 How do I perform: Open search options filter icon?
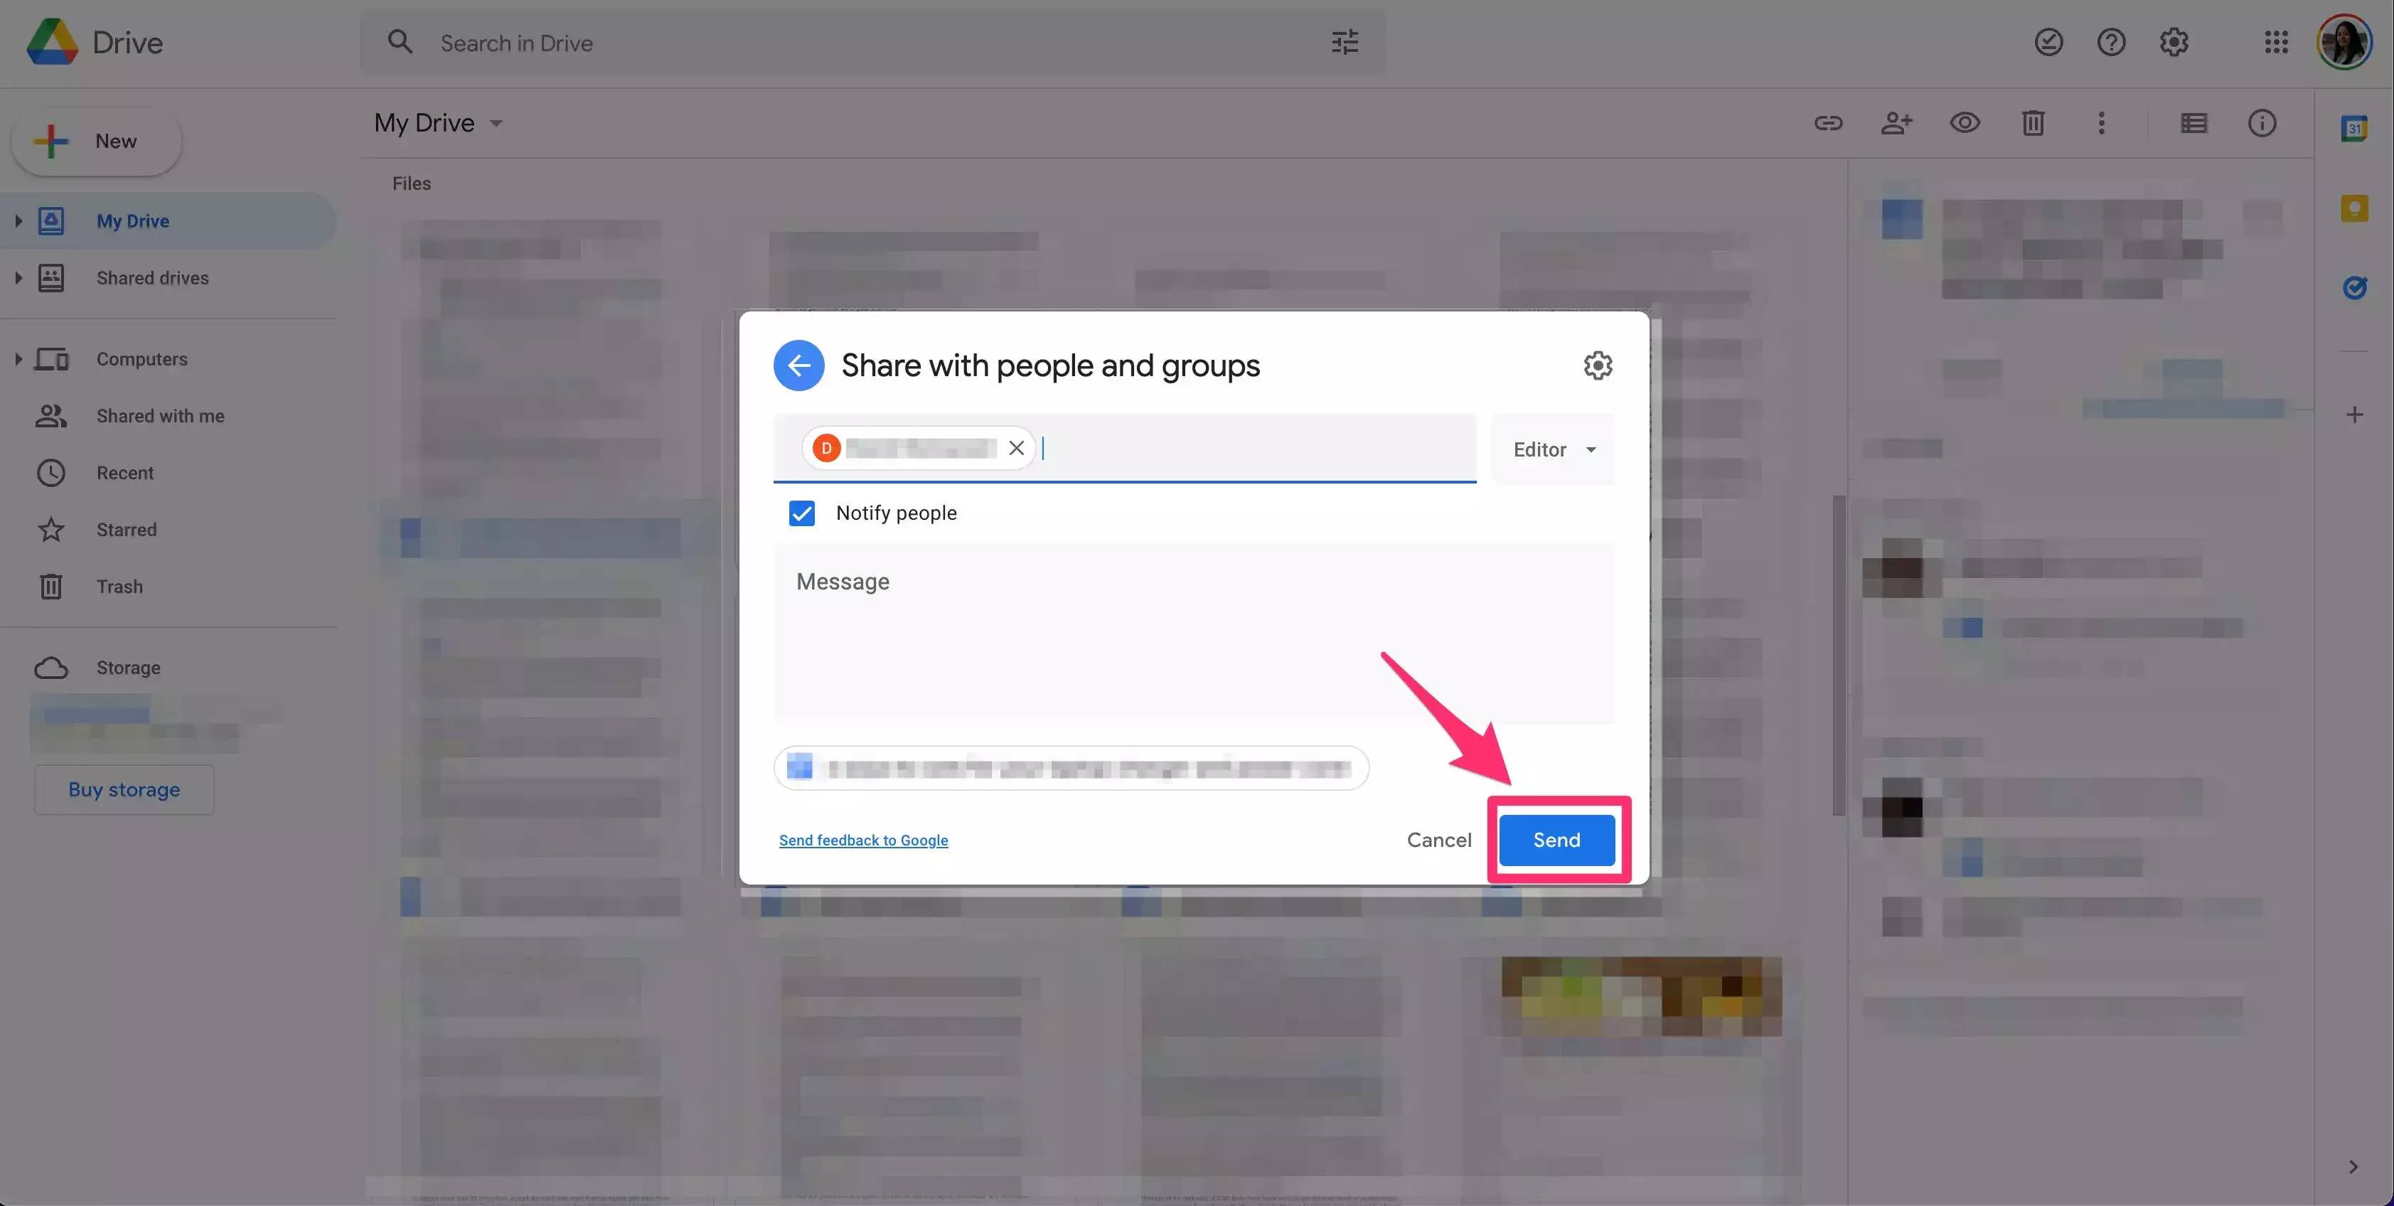pyautogui.click(x=1344, y=43)
